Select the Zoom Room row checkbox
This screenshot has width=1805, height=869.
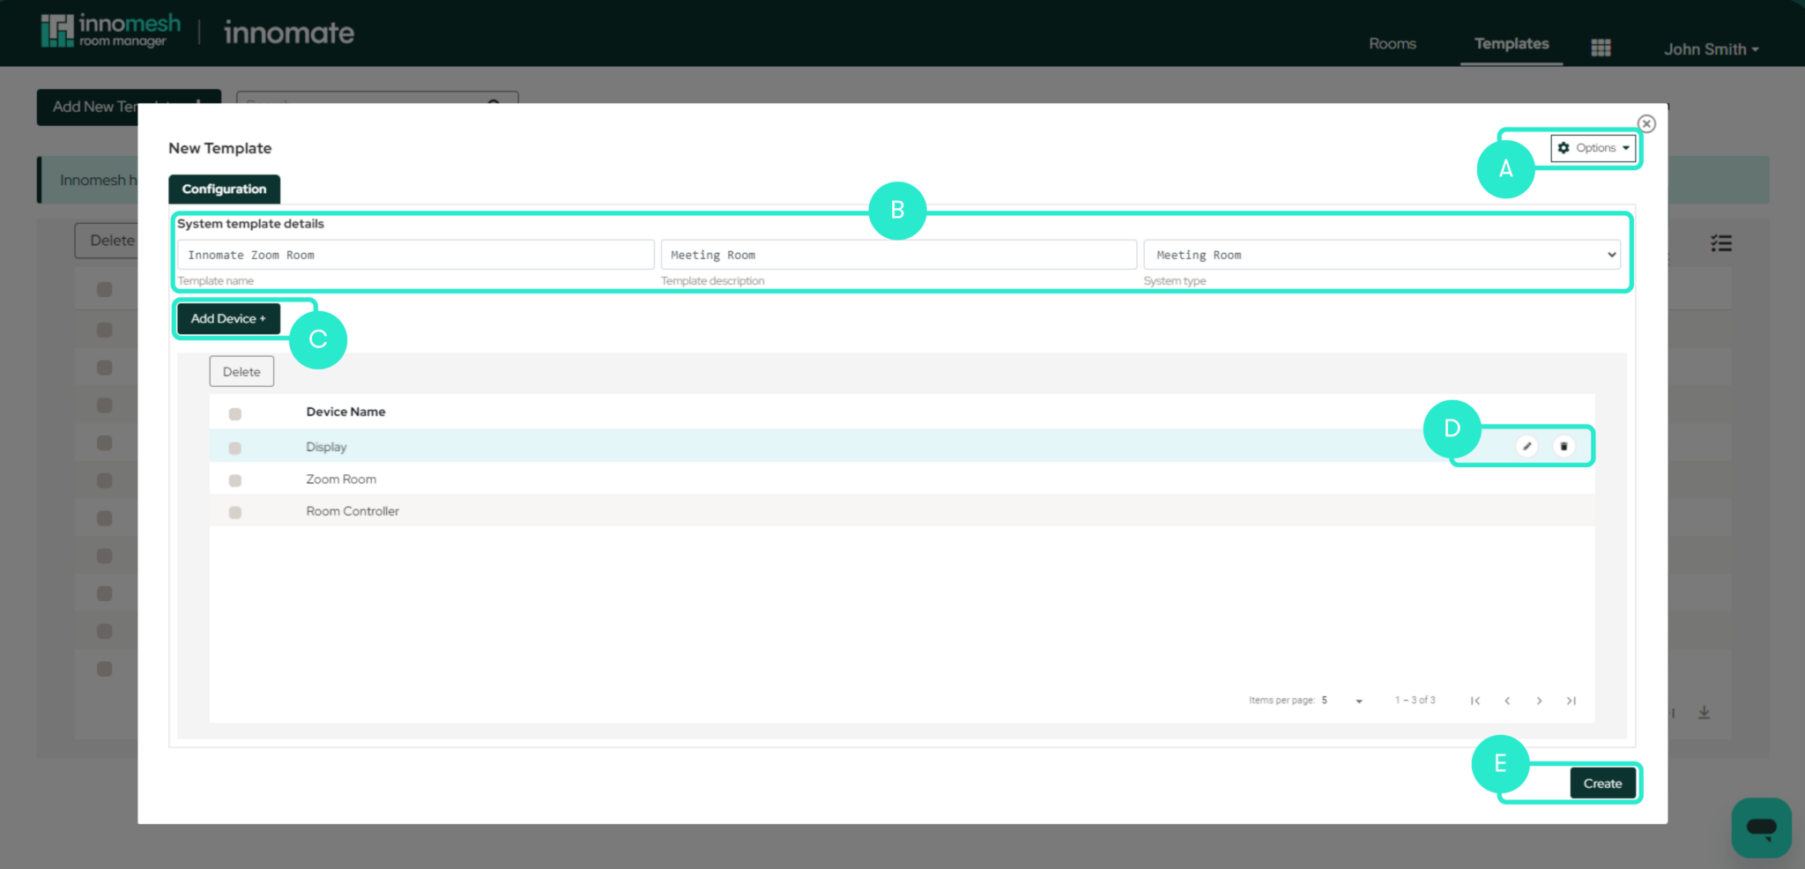234,480
